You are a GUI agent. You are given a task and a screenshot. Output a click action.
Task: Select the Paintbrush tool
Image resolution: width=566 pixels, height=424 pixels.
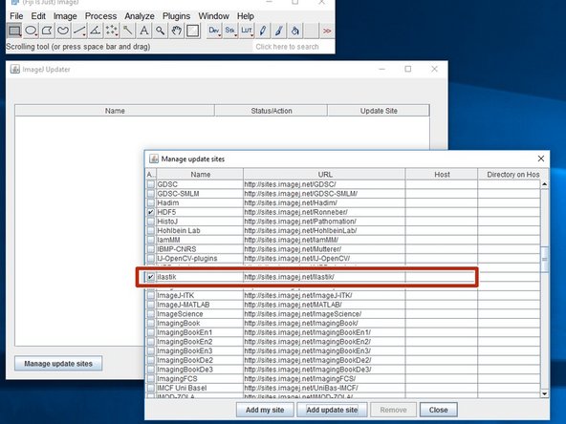tap(279, 31)
